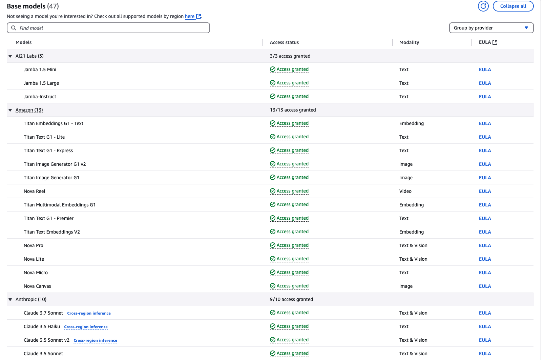Click access granted checkmark icon for Titan Text G1 - Lite

(x=272, y=137)
